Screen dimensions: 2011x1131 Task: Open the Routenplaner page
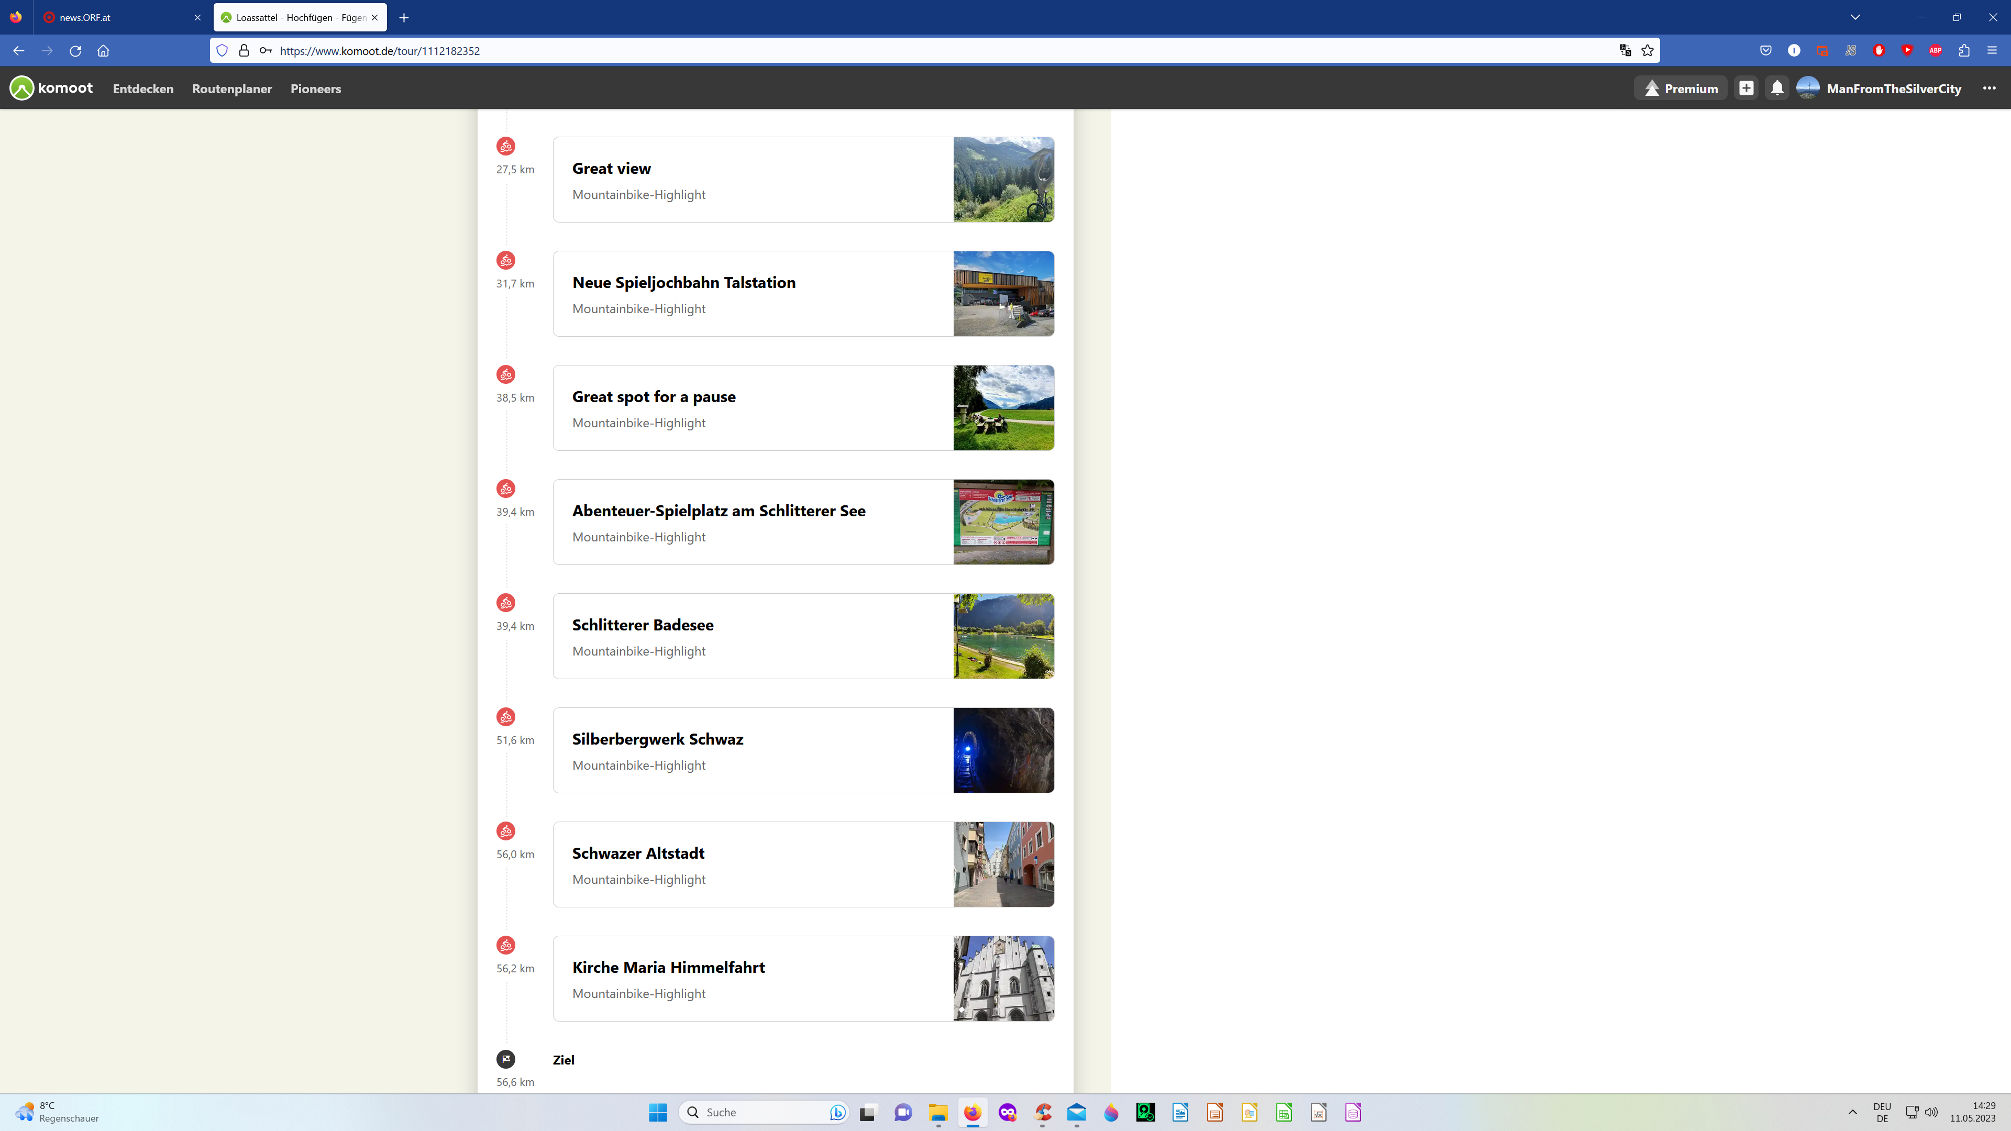232,89
